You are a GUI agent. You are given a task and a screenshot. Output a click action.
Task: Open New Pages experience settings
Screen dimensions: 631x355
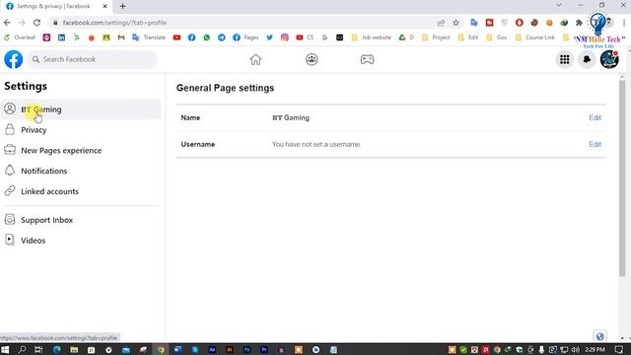(x=81, y=150)
